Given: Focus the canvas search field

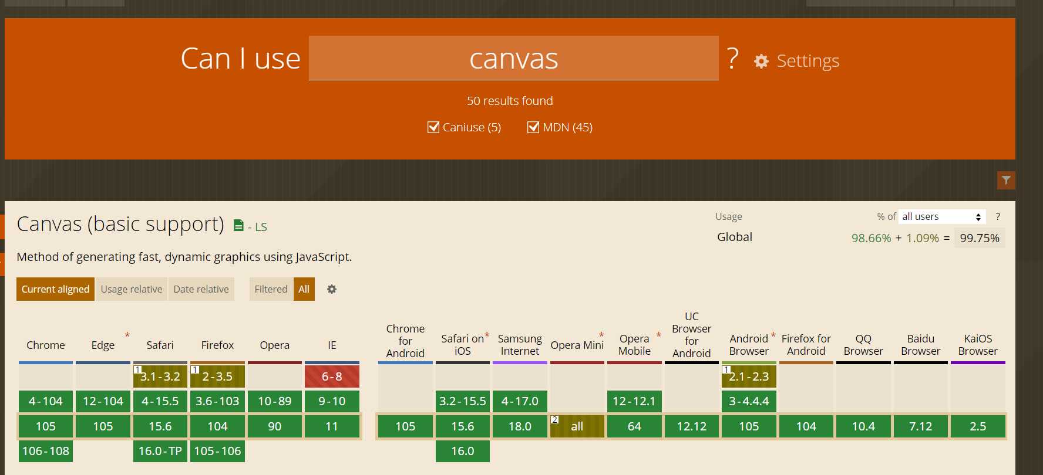Looking at the screenshot, I should click(x=514, y=58).
